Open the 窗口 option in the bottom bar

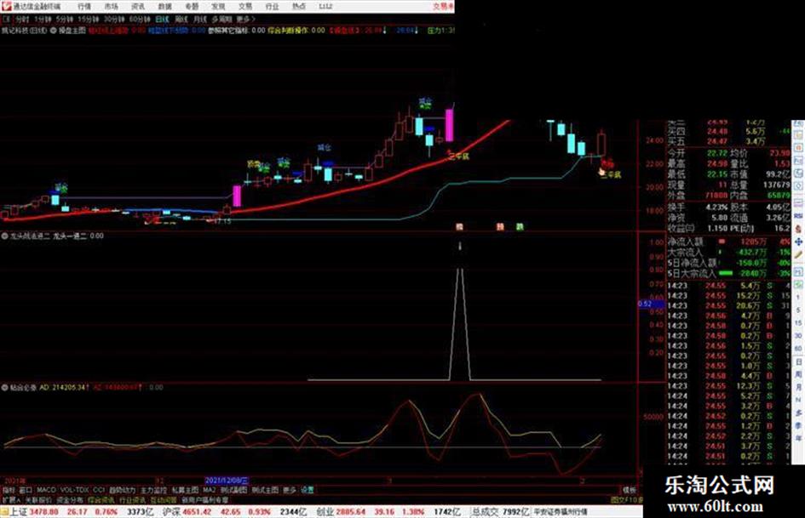26,490
